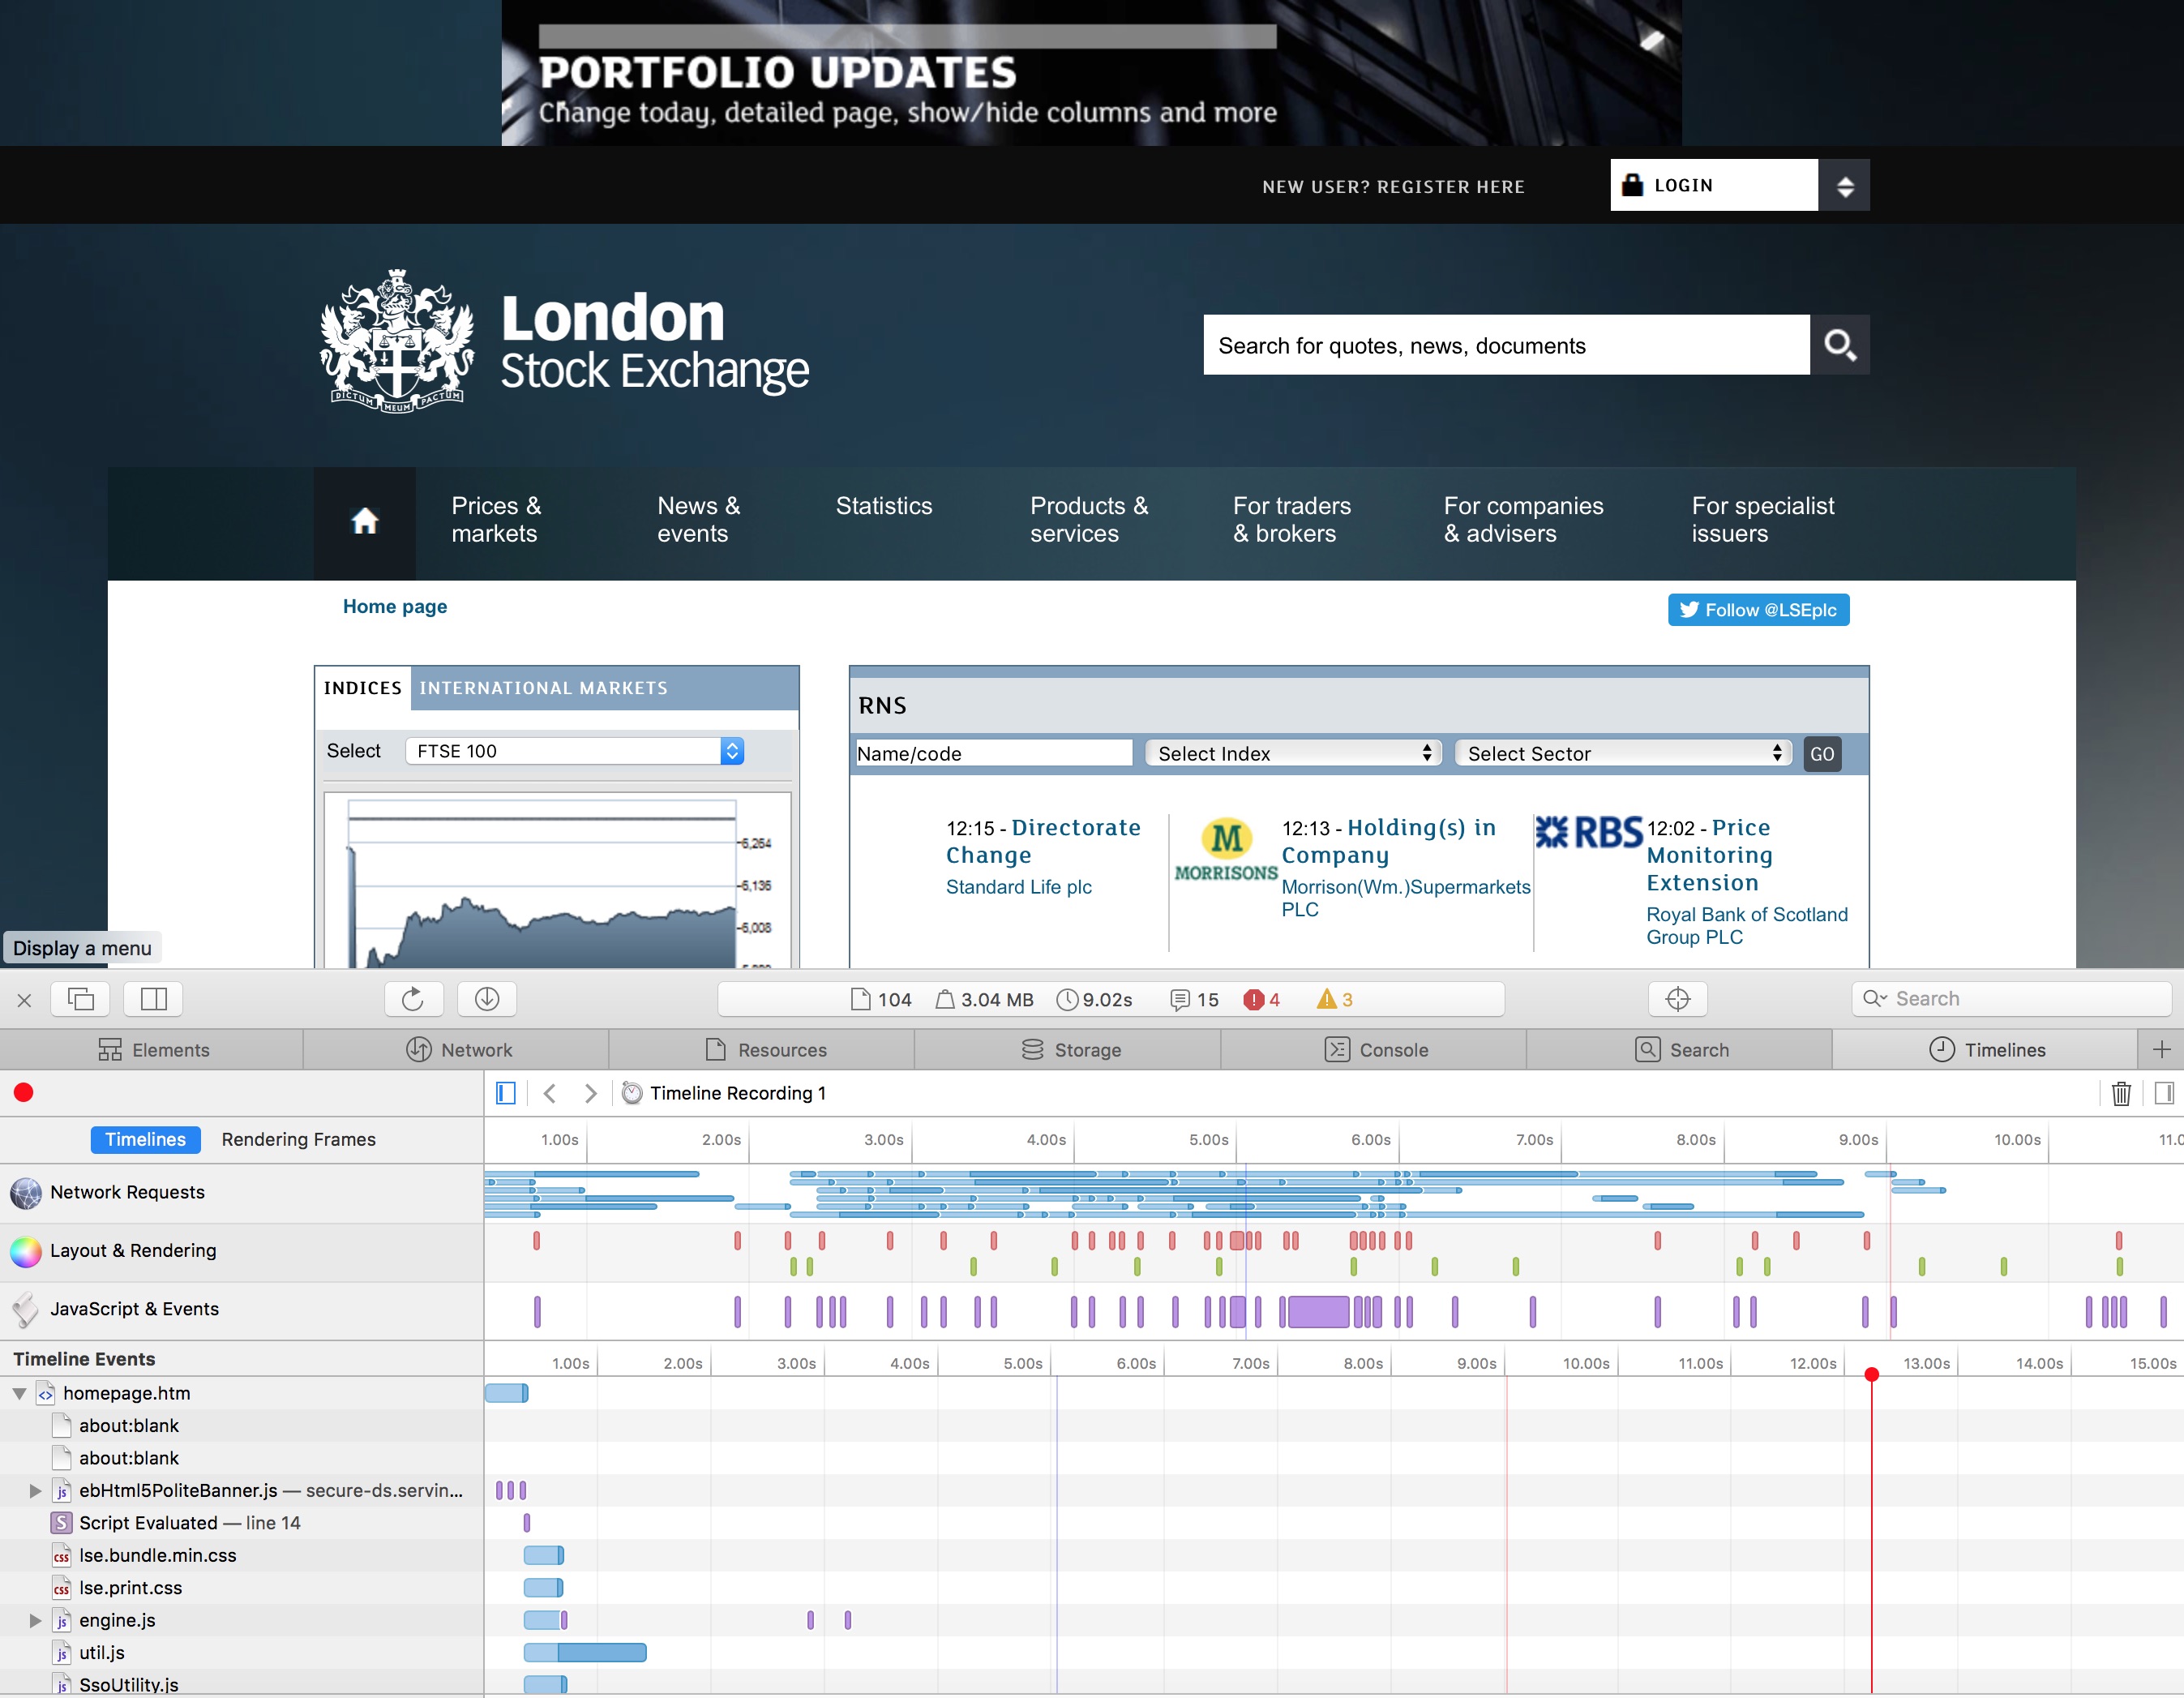Switch to International Markets tab

click(544, 689)
